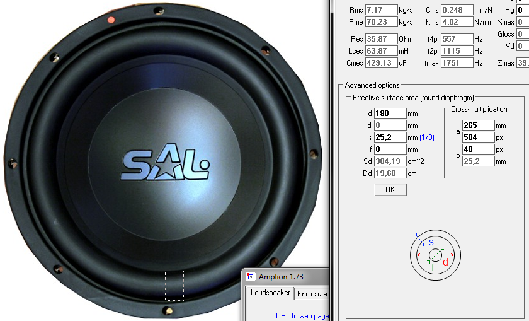Switch to the Enclosure tab

click(x=312, y=294)
